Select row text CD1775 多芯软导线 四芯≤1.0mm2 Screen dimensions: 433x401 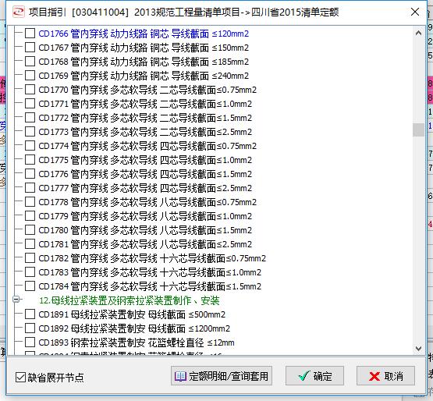coord(145,160)
